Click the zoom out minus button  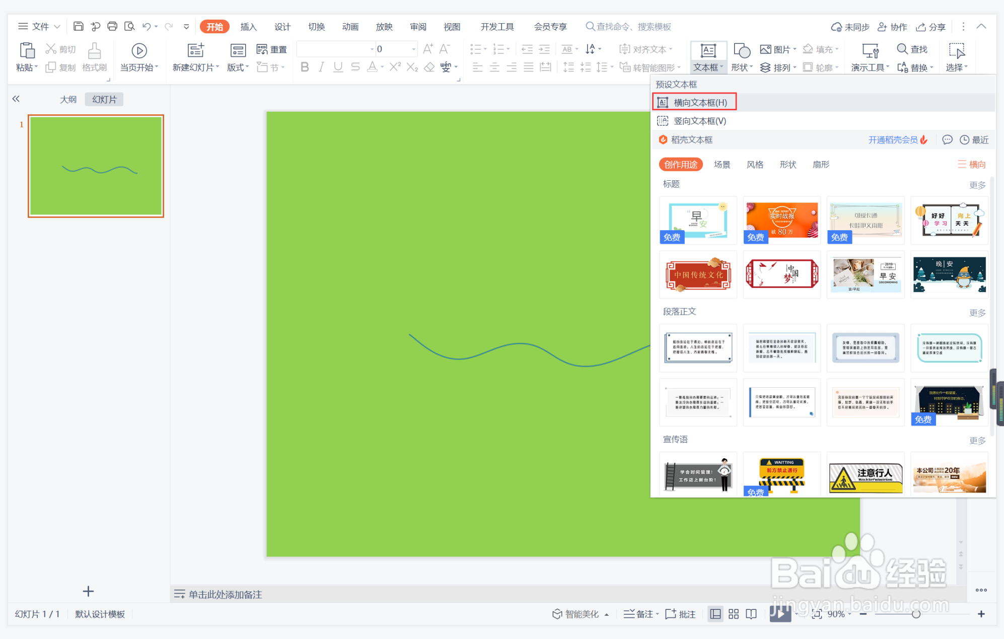(x=863, y=614)
